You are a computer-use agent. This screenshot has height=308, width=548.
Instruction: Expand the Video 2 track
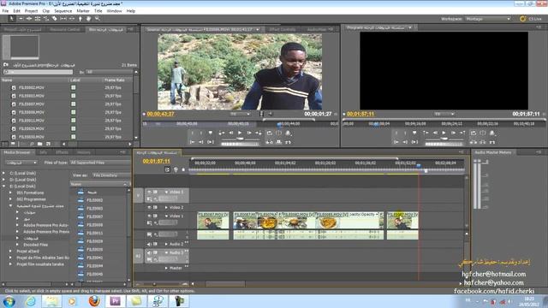(x=166, y=207)
